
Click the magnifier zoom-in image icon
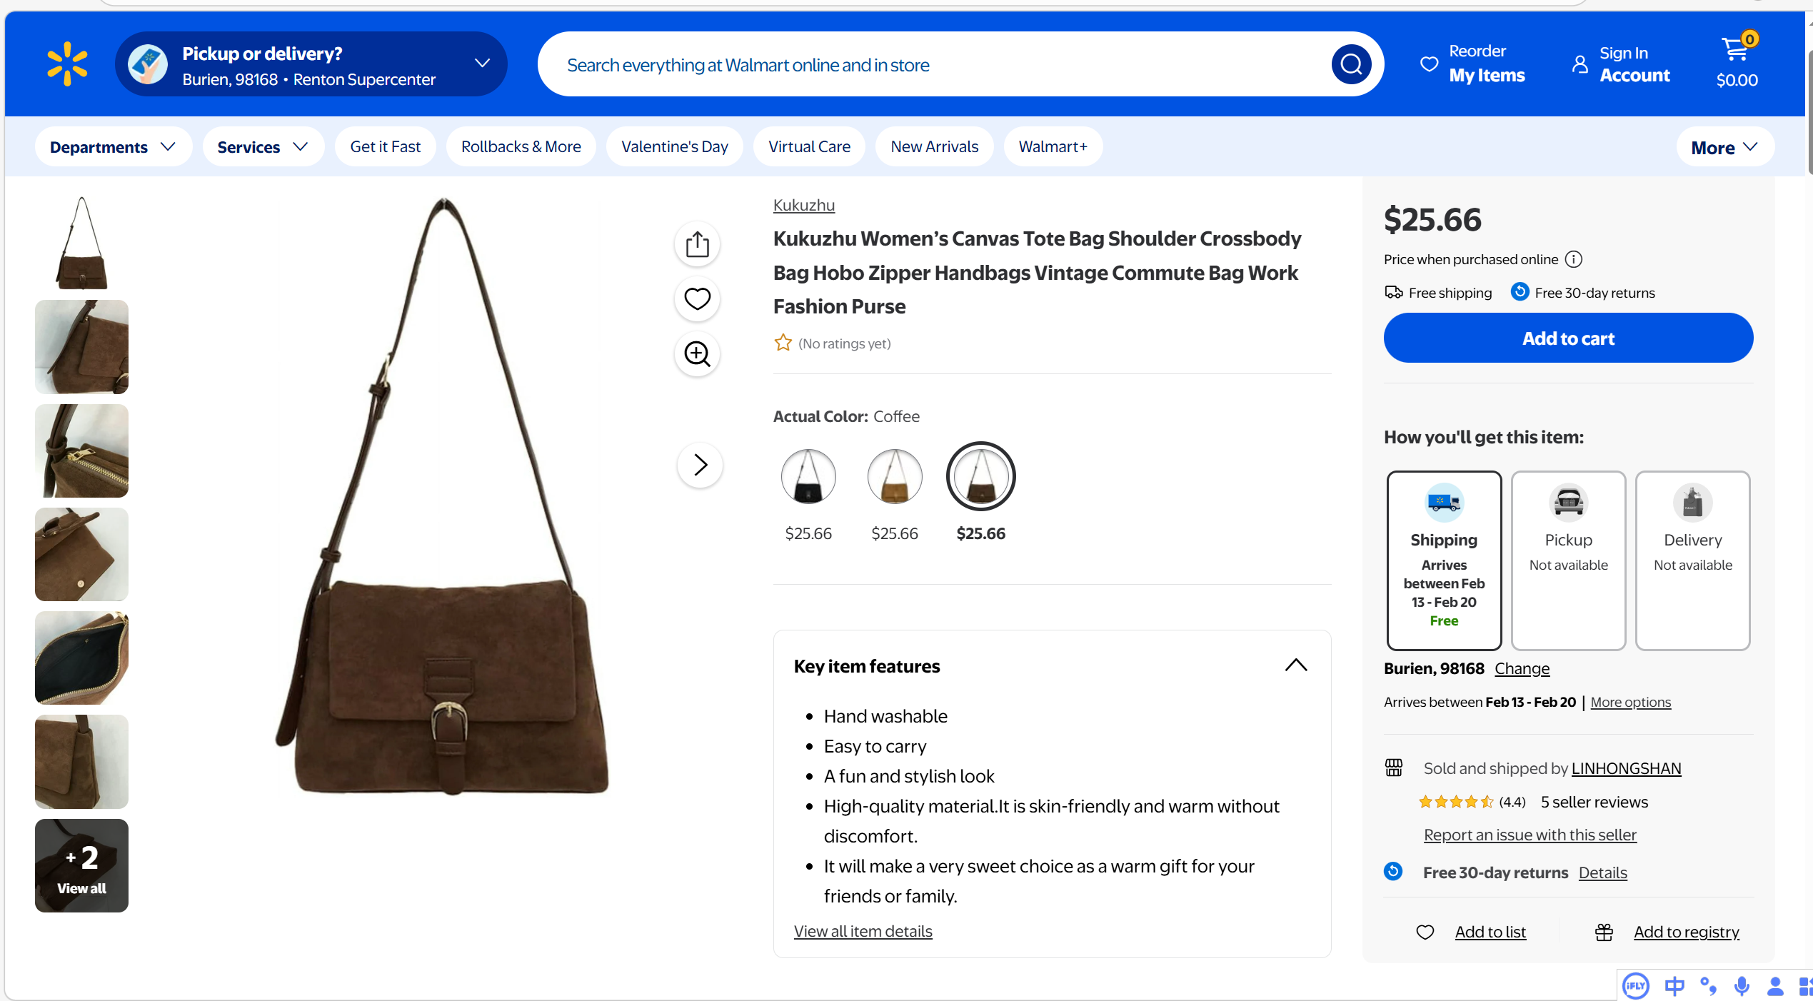[x=697, y=353]
